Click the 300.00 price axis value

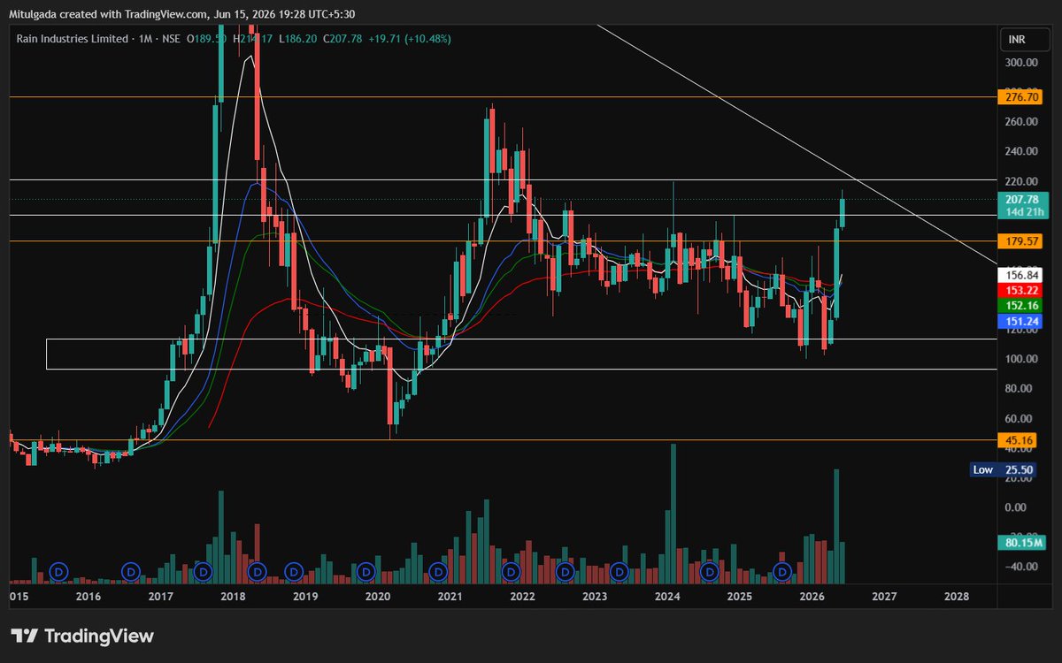pos(1020,63)
